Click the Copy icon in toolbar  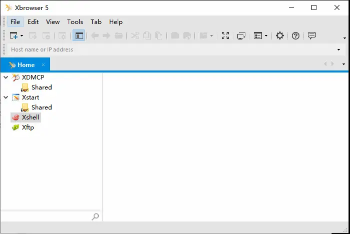click(x=147, y=35)
